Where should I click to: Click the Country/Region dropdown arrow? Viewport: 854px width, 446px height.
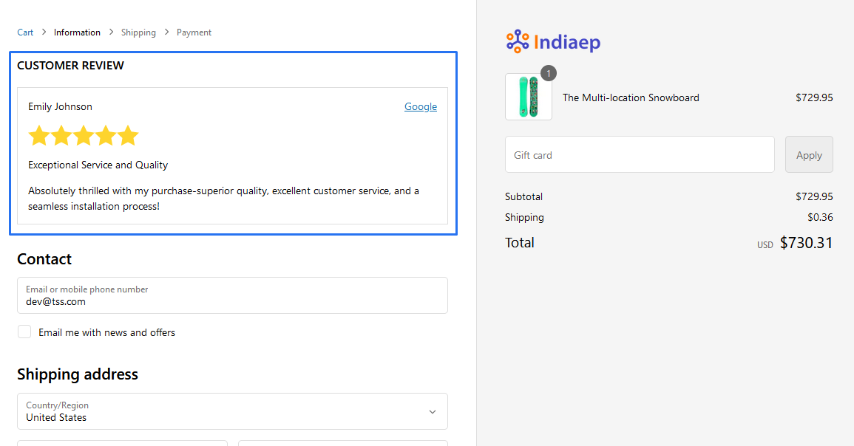coord(433,412)
